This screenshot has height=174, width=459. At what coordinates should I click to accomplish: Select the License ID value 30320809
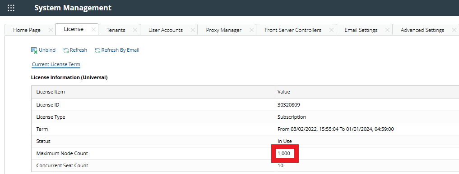click(289, 105)
